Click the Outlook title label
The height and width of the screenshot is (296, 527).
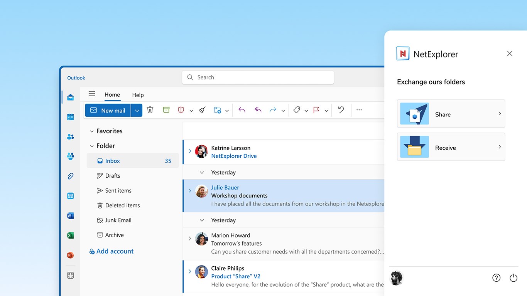pos(76,78)
